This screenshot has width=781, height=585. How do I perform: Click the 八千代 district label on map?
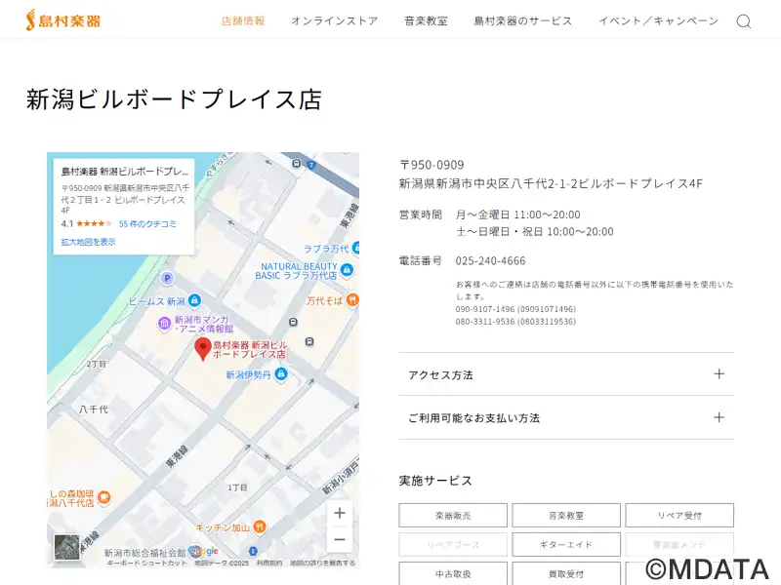click(93, 409)
